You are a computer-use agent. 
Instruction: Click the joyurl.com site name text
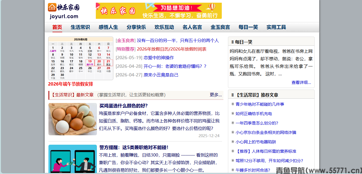click(64, 16)
